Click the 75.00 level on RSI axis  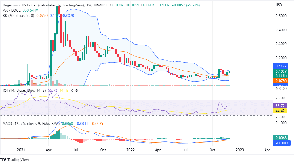coord(280,98)
